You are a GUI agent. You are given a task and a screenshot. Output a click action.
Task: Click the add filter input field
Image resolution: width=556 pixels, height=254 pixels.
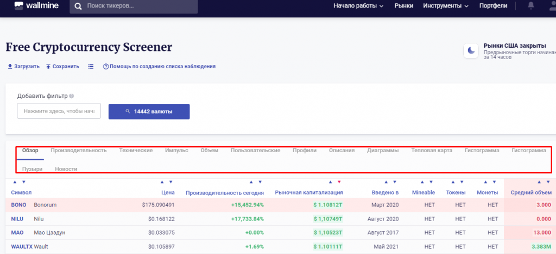59,111
